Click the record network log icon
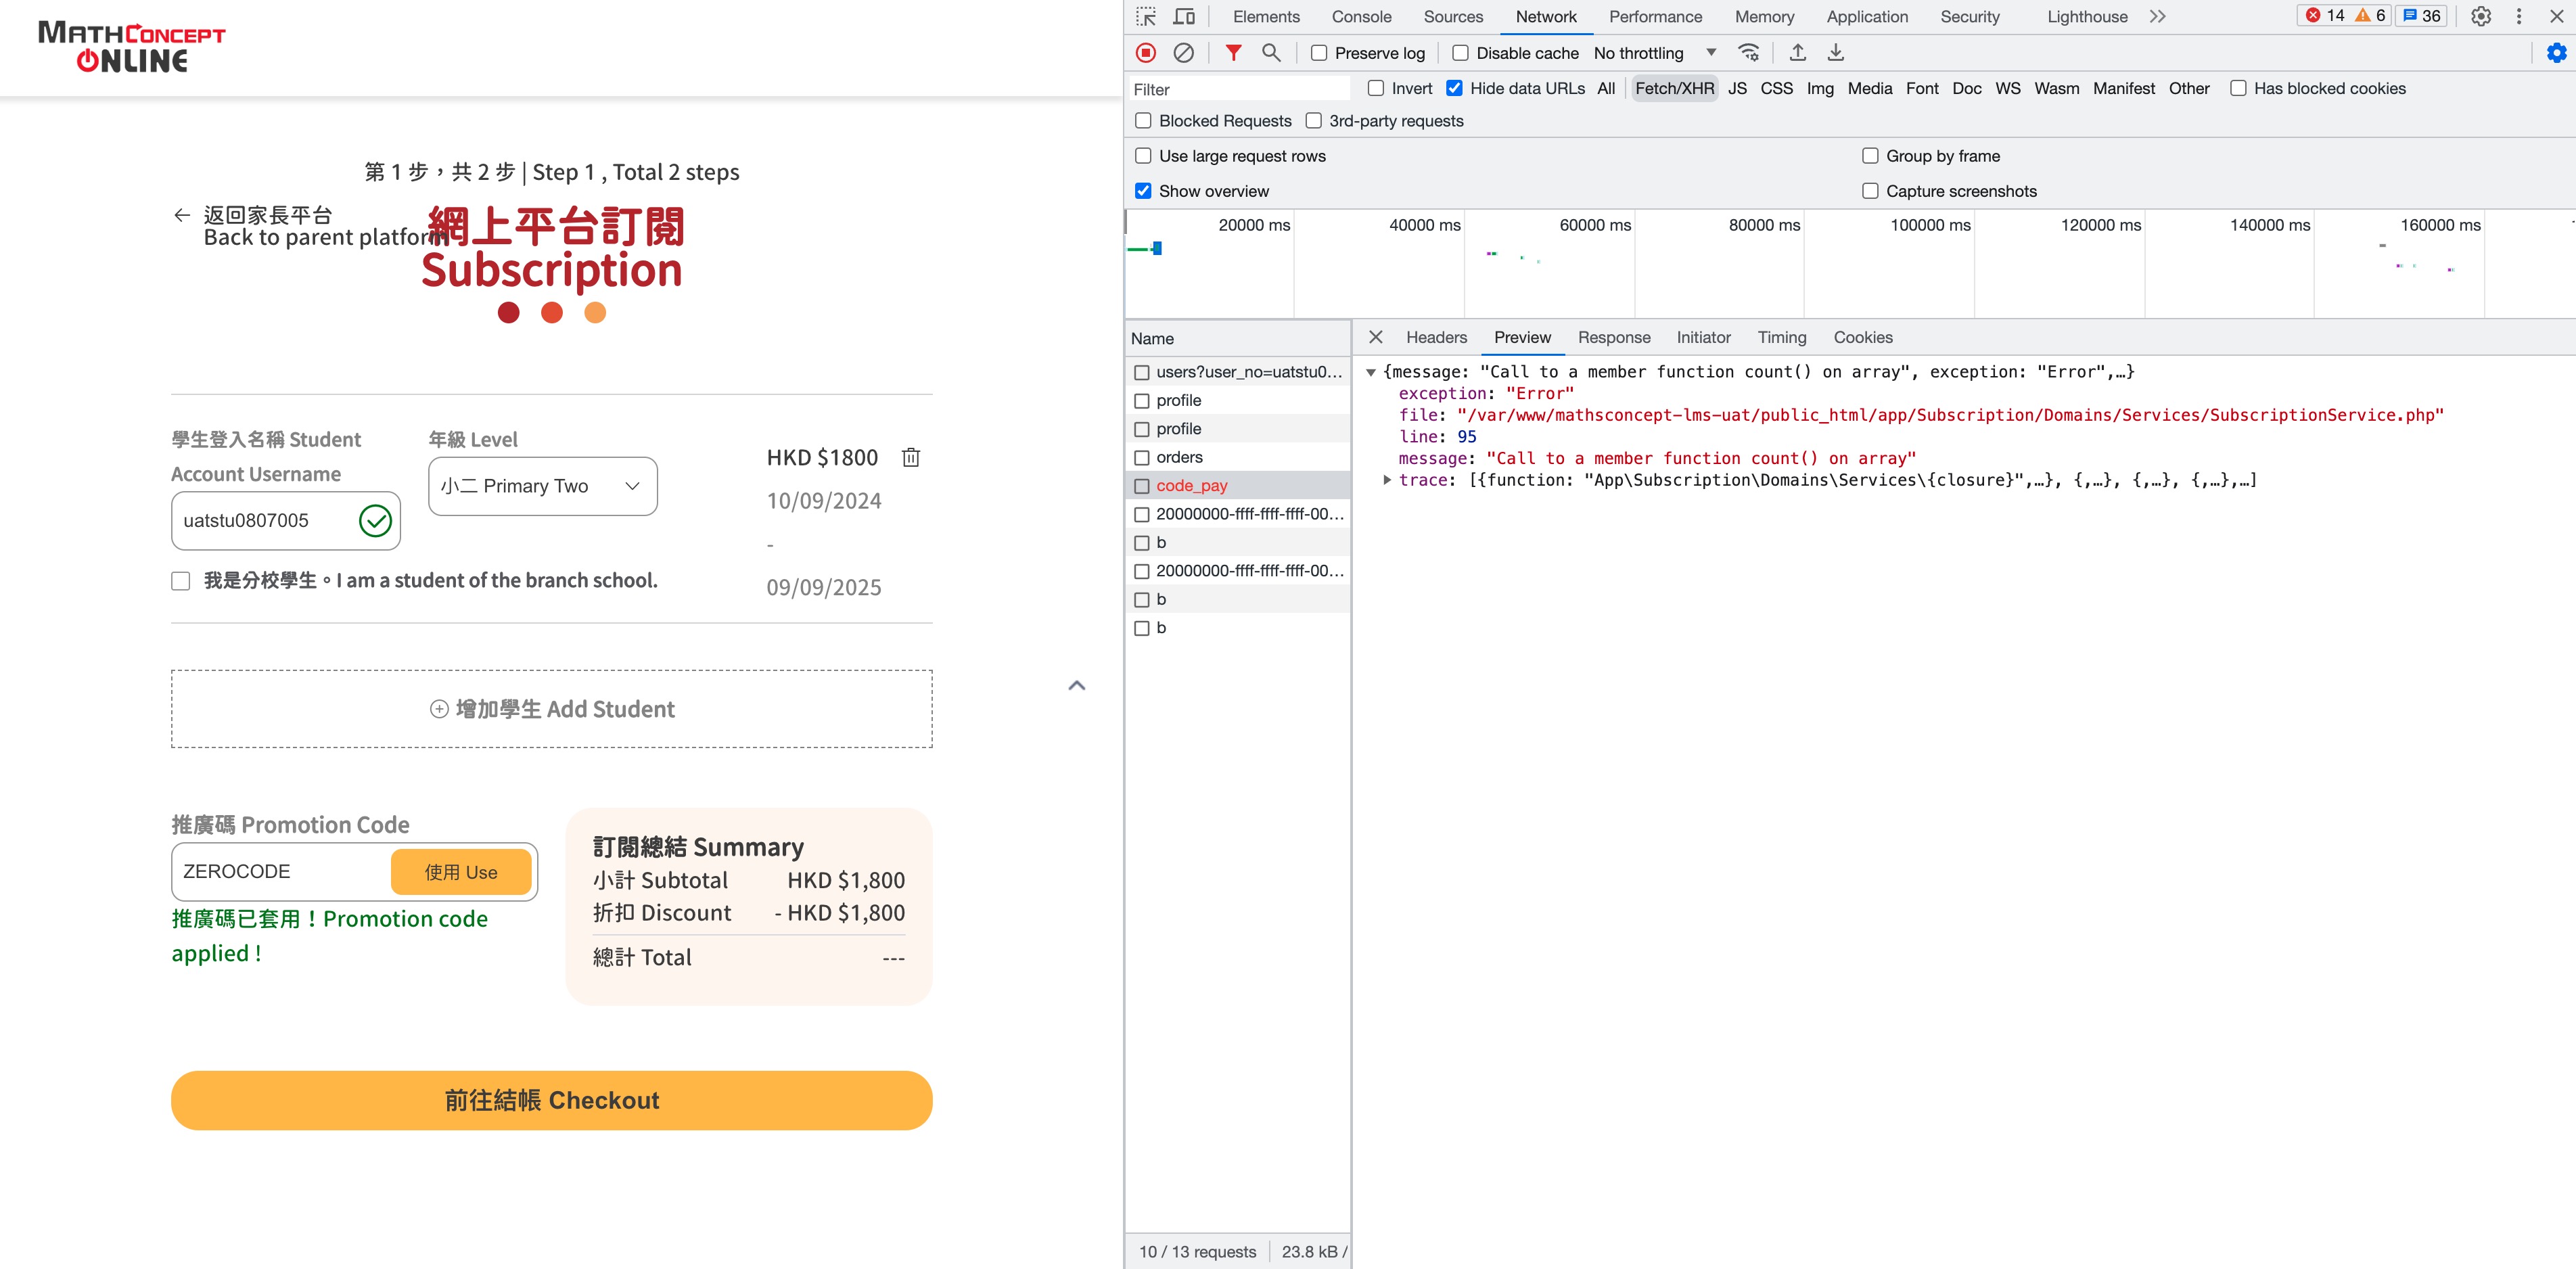The height and width of the screenshot is (1269, 2576). tap(1146, 53)
